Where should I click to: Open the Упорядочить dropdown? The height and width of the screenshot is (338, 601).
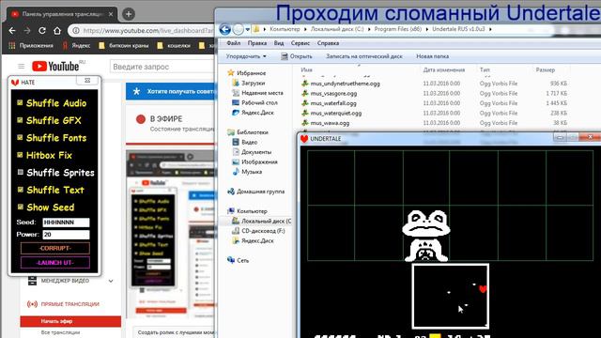[246, 56]
